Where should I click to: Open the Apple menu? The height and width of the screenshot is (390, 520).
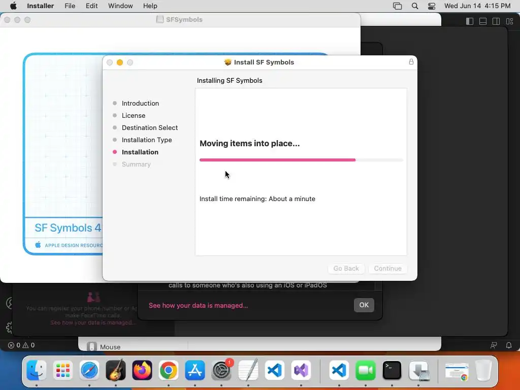pos(13,6)
